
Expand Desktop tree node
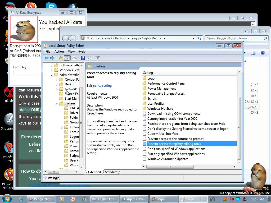(57, 85)
